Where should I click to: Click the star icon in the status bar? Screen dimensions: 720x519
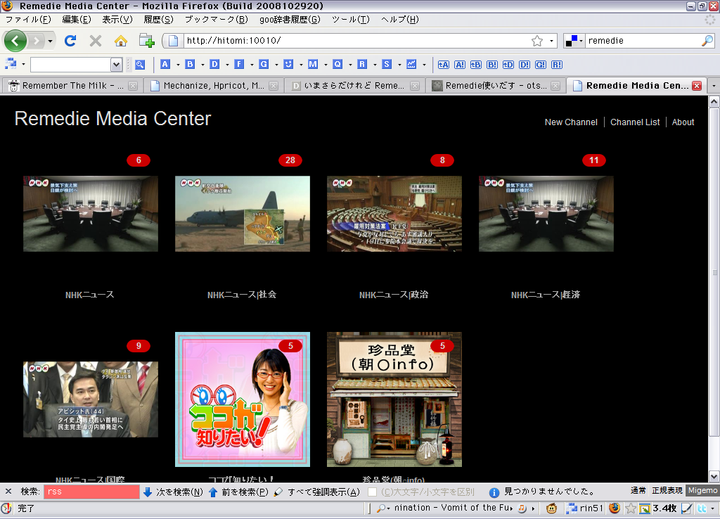pyautogui.click(x=631, y=508)
